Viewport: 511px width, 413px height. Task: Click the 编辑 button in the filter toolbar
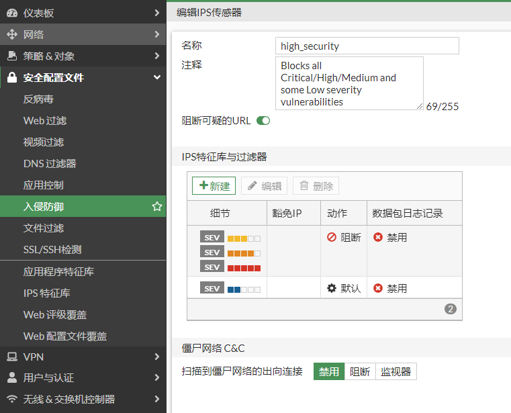tap(264, 186)
